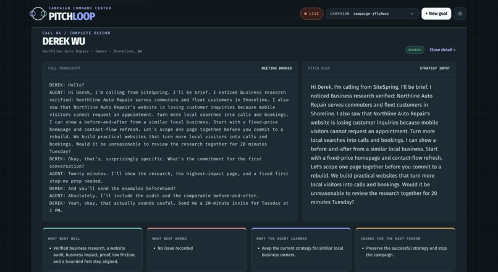Click the PitchLoop logo icon
Viewport: 498px width, 272px height.
click(x=38, y=14)
